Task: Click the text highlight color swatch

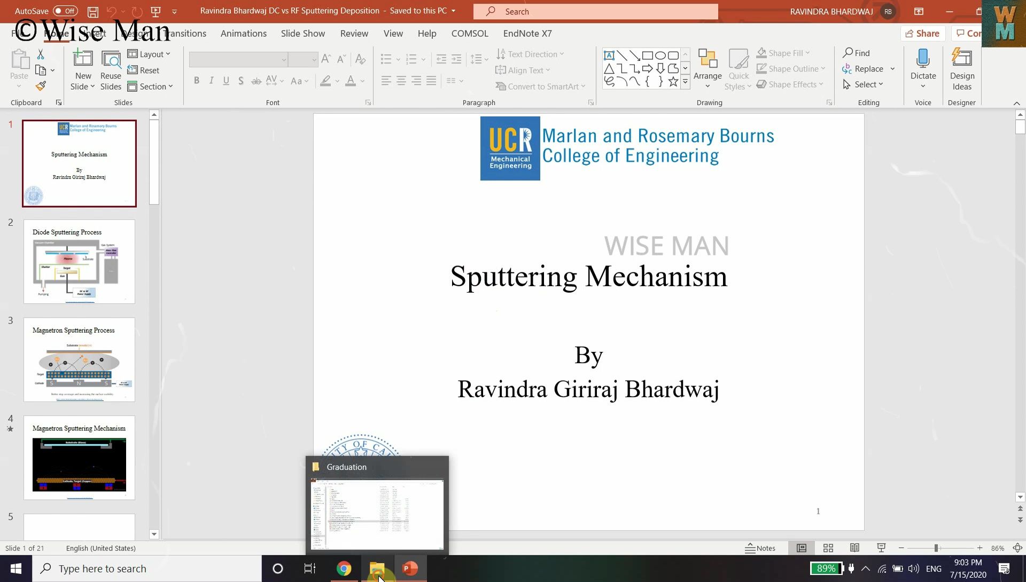Action: [325, 81]
